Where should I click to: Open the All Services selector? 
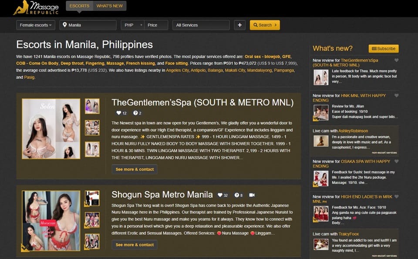[x=201, y=25]
